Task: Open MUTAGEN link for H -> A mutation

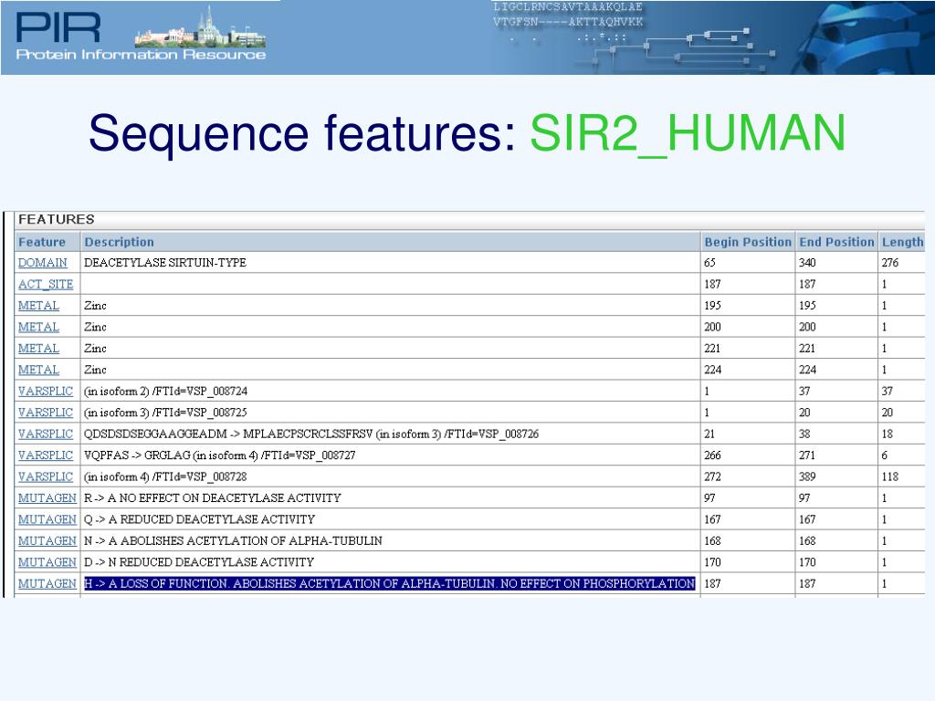Action: point(47,583)
